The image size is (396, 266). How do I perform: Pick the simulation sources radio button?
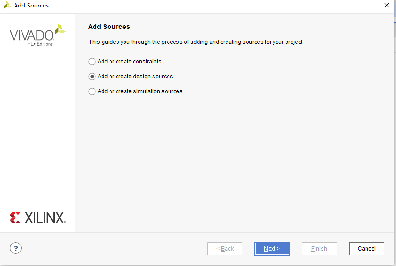(92, 91)
